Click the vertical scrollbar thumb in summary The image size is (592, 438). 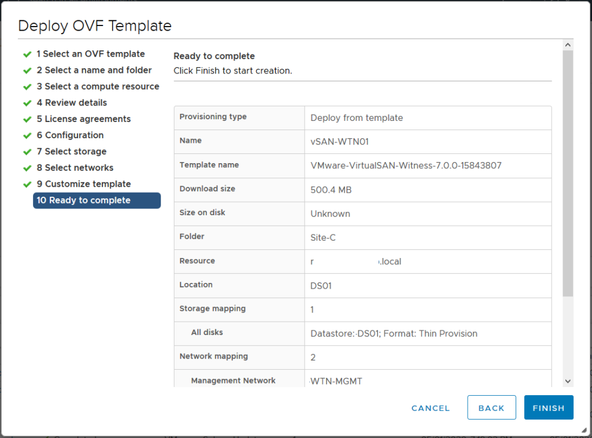point(567,174)
